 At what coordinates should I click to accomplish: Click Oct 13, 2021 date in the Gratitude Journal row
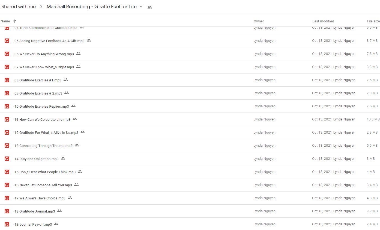pos(322,211)
